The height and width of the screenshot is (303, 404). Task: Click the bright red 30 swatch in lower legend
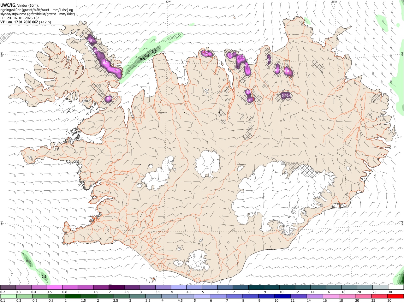(396, 296)
